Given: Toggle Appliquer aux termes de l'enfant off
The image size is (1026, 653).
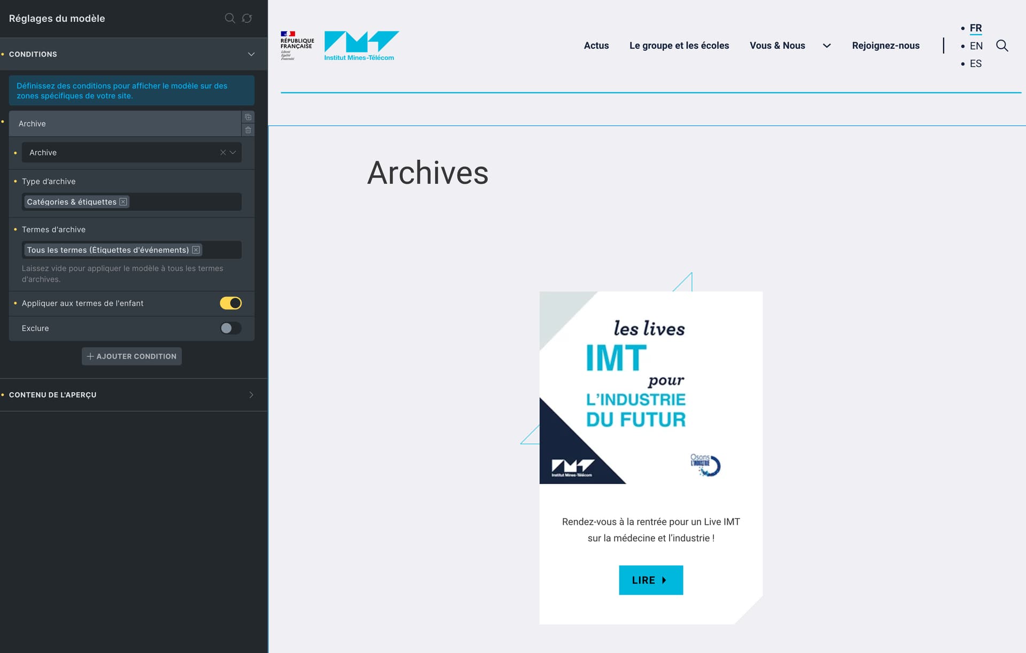Looking at the screenshot, I should 231,303.
